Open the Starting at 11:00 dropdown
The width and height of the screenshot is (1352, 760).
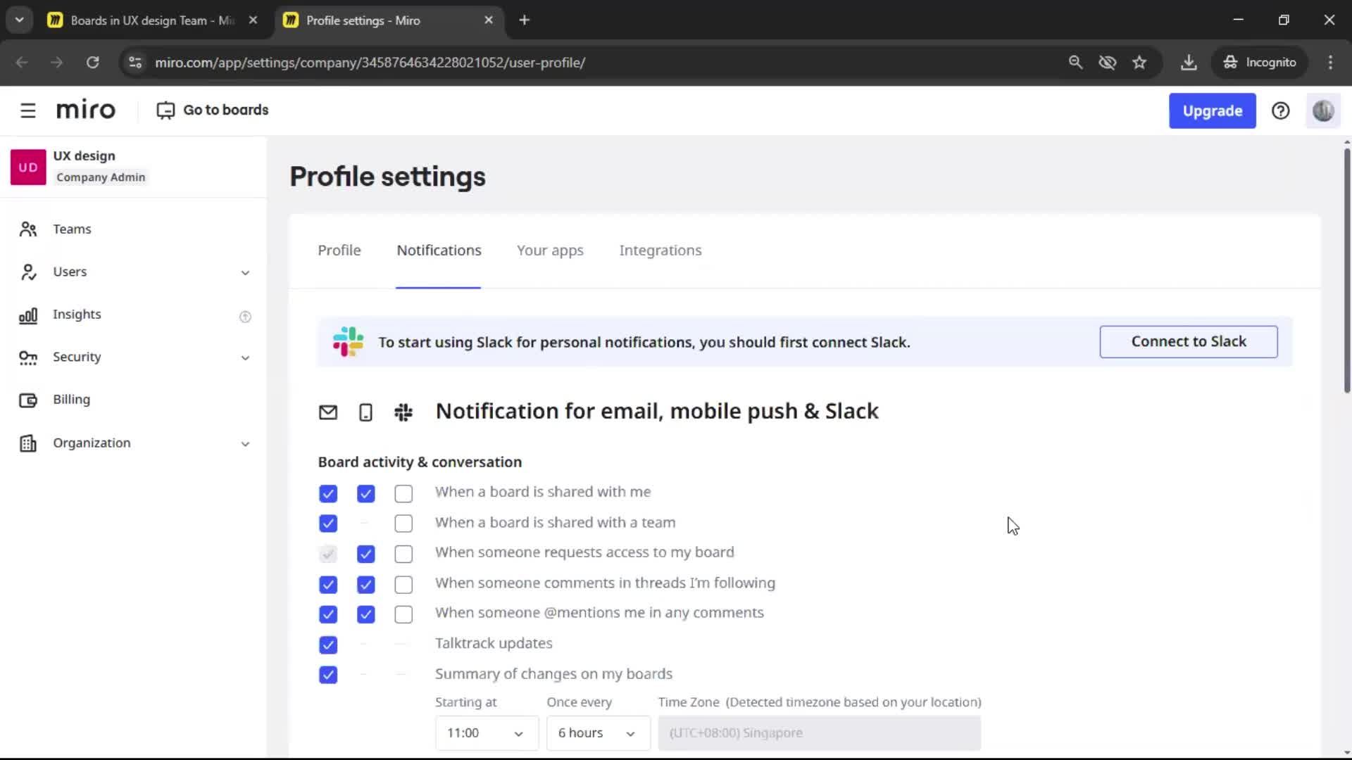[x=487, y=733]
